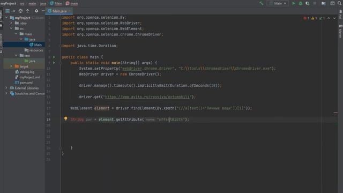Collapse the src folder
Viewport: 343px width, 193px height.
tap(11, 28)
